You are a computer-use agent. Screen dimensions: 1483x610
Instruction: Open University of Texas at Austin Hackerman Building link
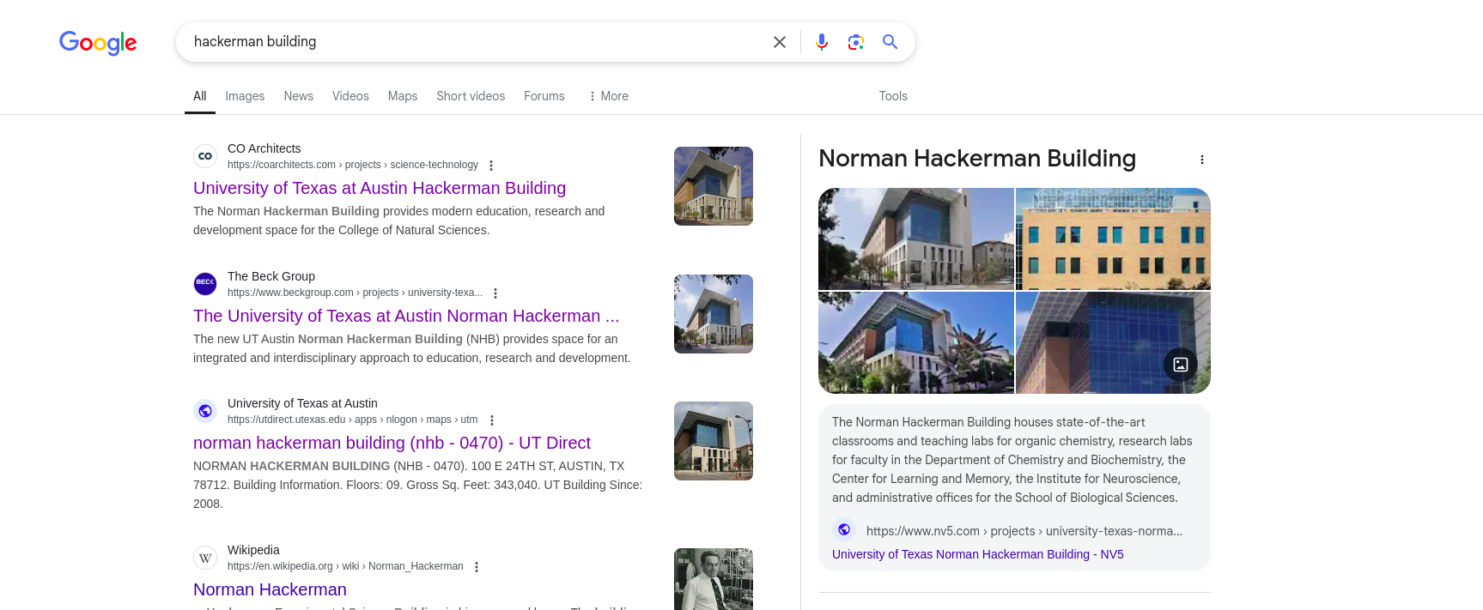click(379, 188)
